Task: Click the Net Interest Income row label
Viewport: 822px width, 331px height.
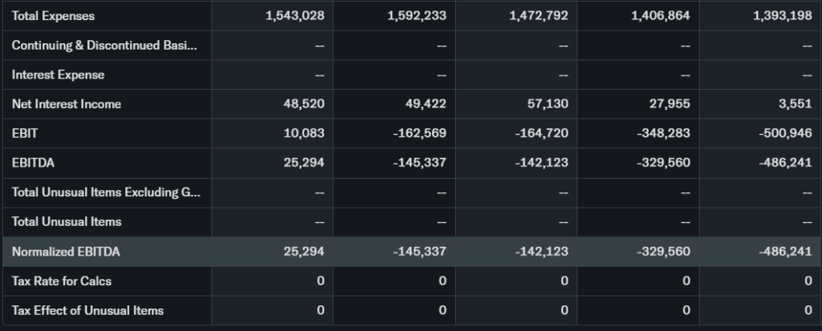Action: click(67, 104)
